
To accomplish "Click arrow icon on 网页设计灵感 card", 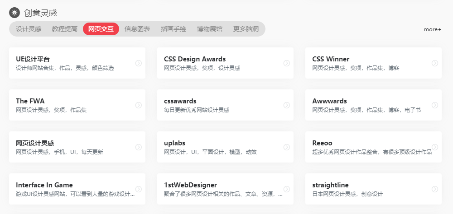I will coord(139,147).
